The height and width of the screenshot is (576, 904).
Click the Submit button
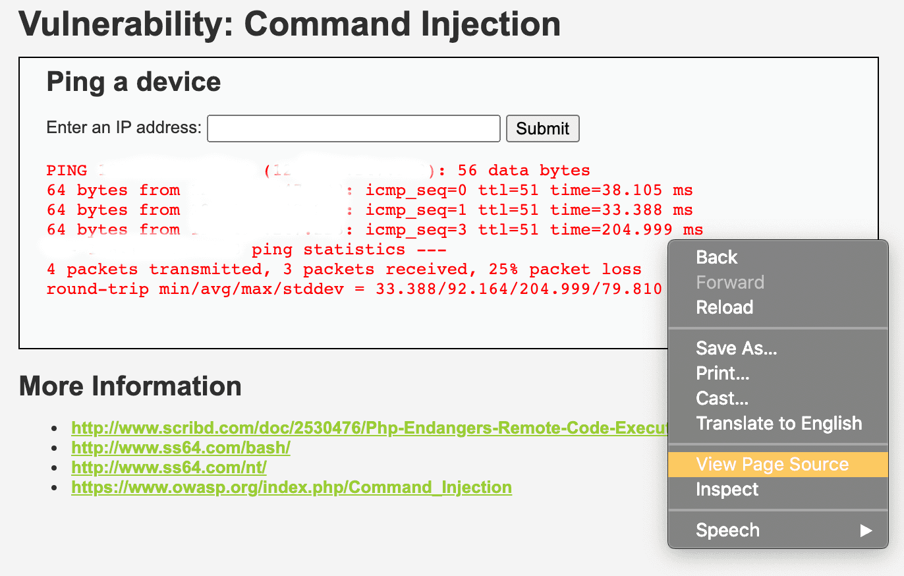(x=542, y=128)
